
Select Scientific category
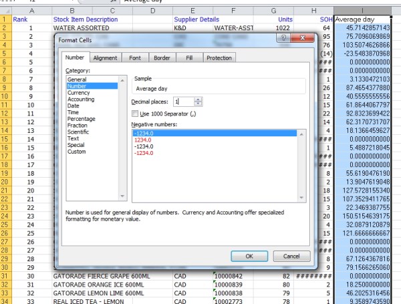(92, 132)
